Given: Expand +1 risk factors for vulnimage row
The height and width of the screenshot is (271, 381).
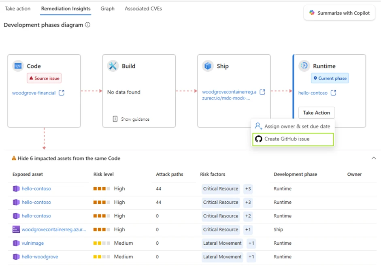Looking at the screenshot, I should click(x=251, y=243).
